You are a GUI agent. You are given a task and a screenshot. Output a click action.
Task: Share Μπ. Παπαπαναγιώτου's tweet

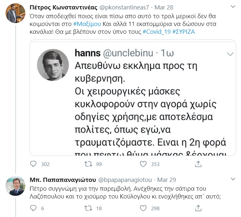tap(198, 208)
